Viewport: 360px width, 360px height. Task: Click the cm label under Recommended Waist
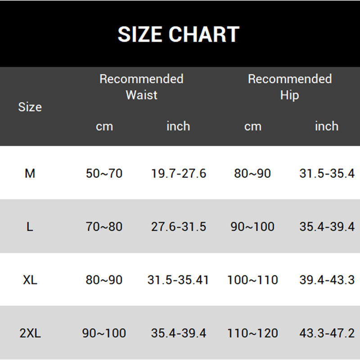[104, 126]
